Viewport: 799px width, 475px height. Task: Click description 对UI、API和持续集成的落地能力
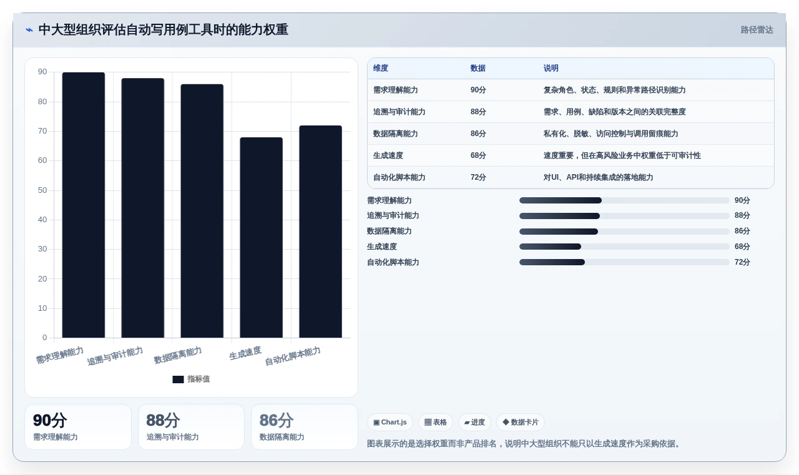[599, 177]
